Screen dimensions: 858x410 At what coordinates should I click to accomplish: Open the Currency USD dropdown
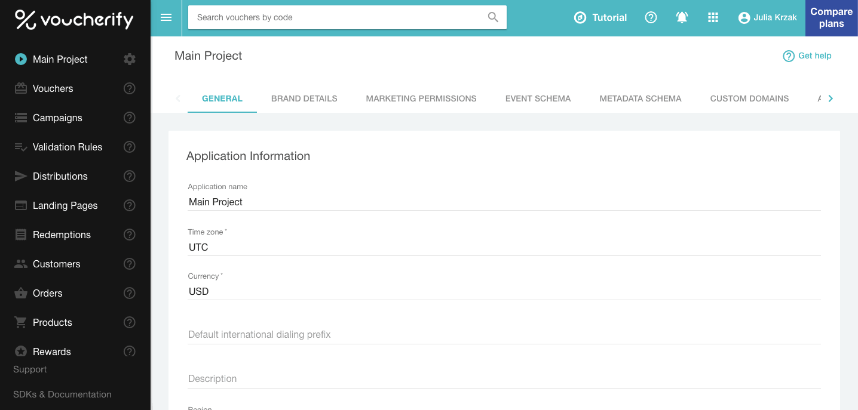pyautogui.click(x=504, y=291)
